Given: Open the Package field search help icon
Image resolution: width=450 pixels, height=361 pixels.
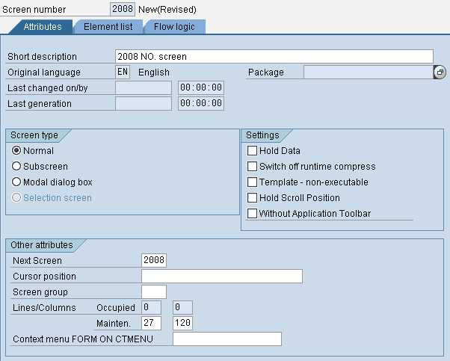Looking at the screenshot, I should click(x=440, y=72).
